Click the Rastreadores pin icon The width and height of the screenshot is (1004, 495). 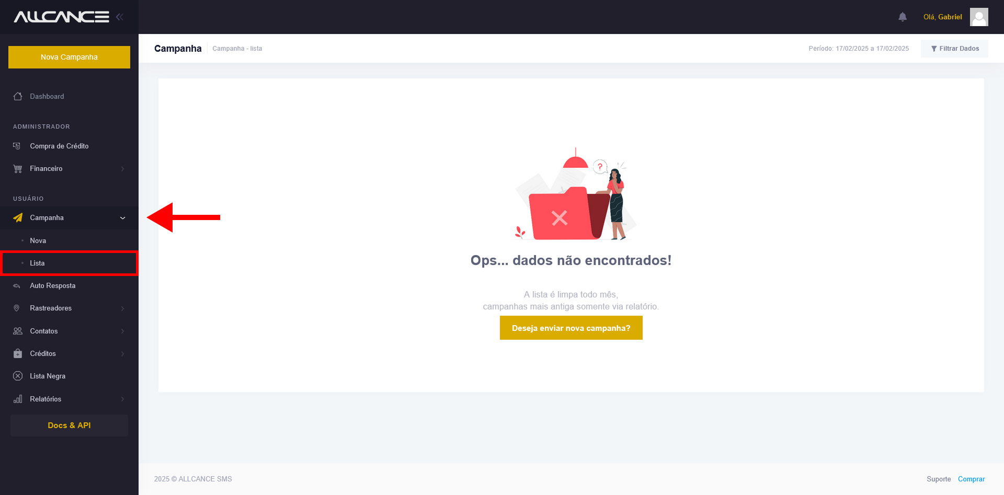click(17, 308)
